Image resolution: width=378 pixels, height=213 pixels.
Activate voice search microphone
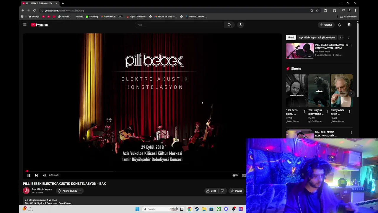pos(240,25)
